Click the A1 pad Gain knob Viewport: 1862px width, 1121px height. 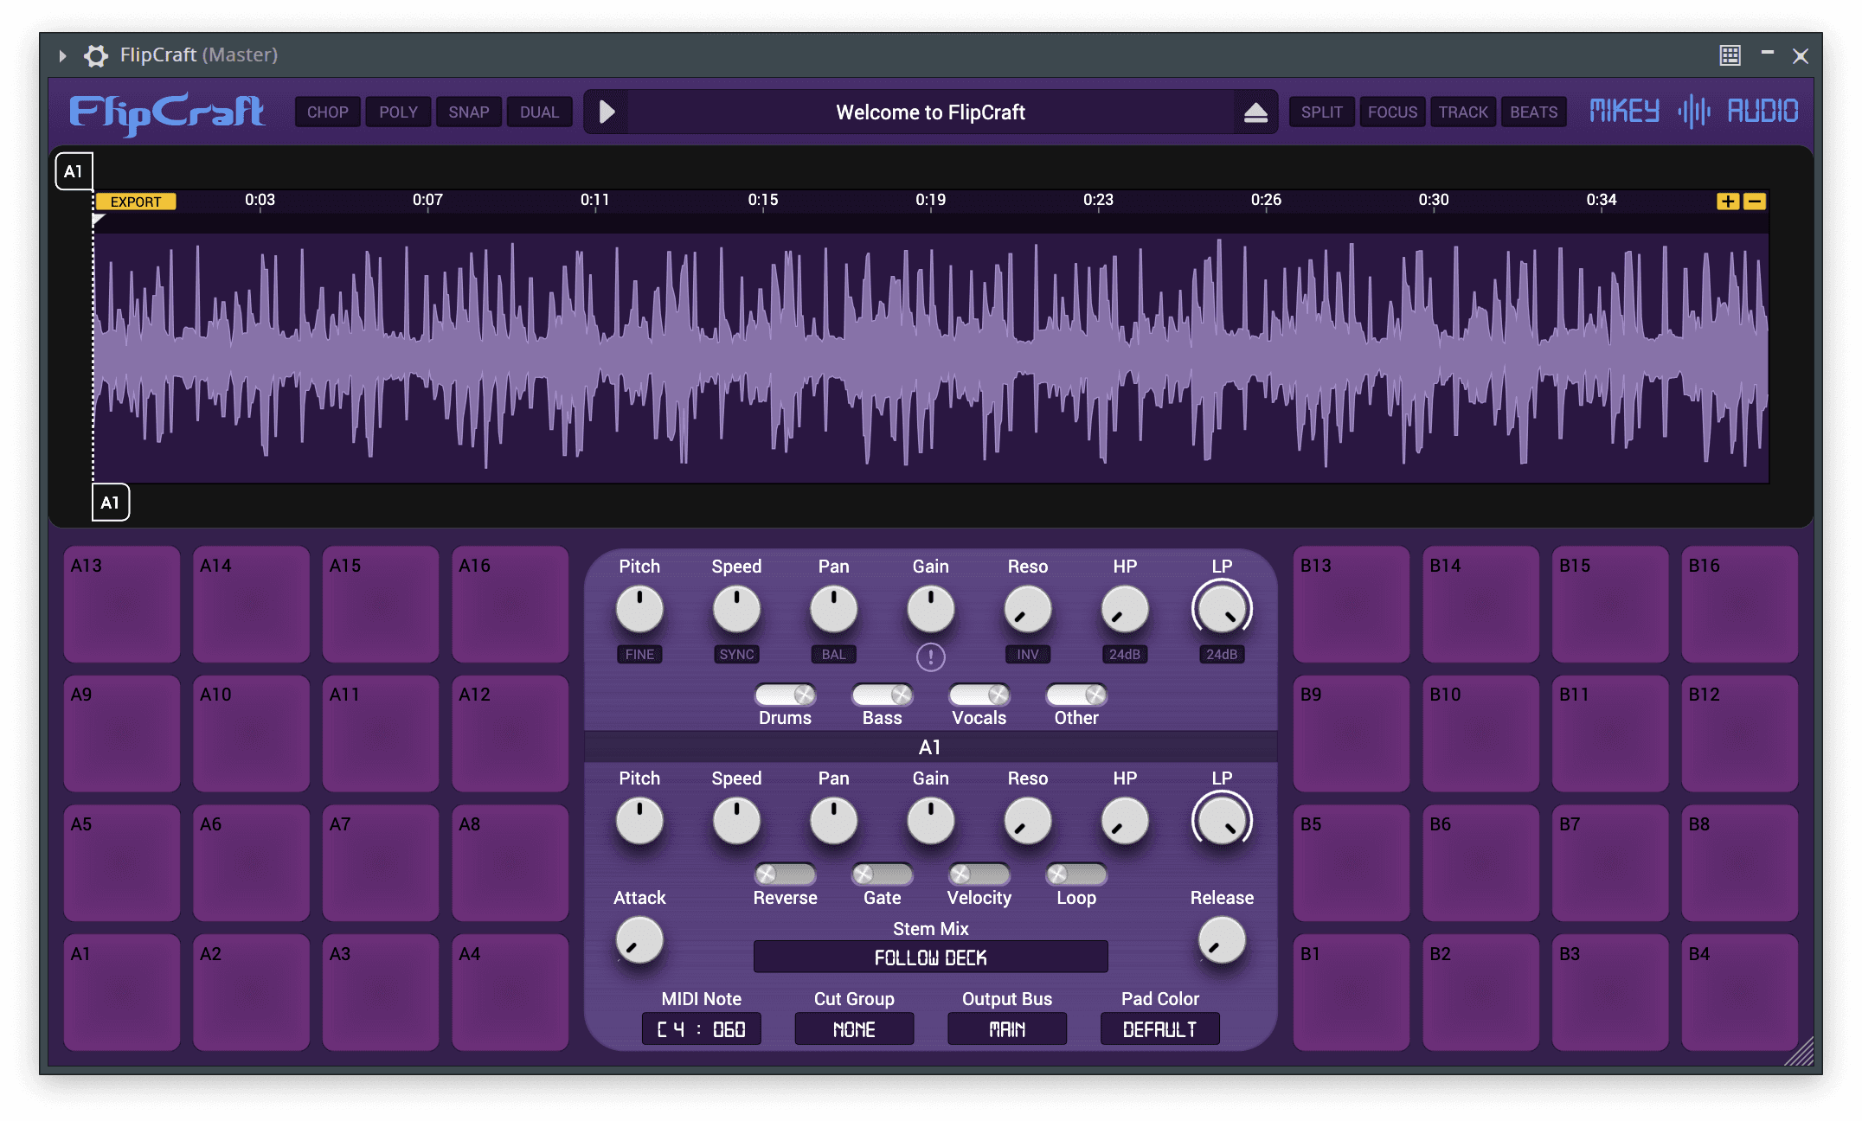pos(931,822)
